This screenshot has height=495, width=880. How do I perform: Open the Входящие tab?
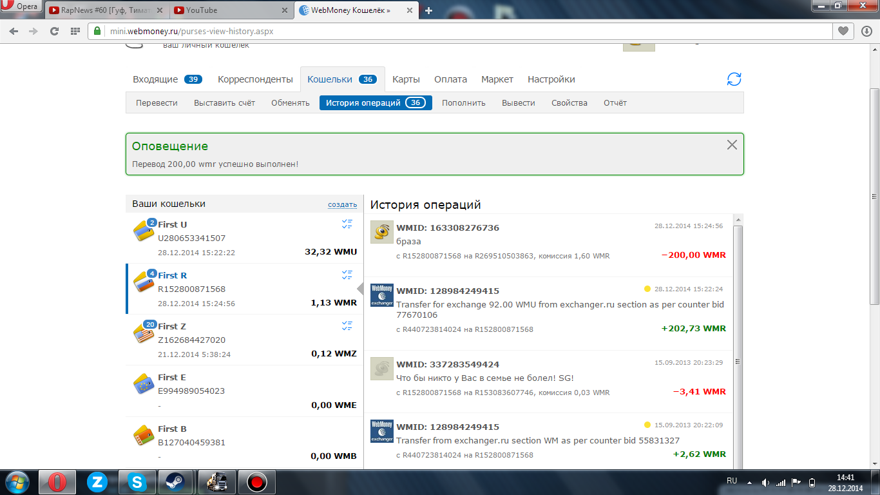pos(167,79)
